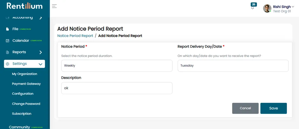The image size is (299, 129).
Task: Expand the Accounting menu chevron
Action: tap(41, 18)
